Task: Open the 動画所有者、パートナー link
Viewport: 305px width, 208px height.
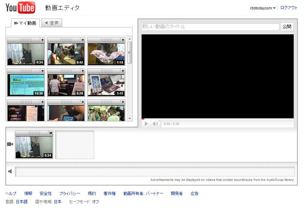Action: click(x=143, y=194)
